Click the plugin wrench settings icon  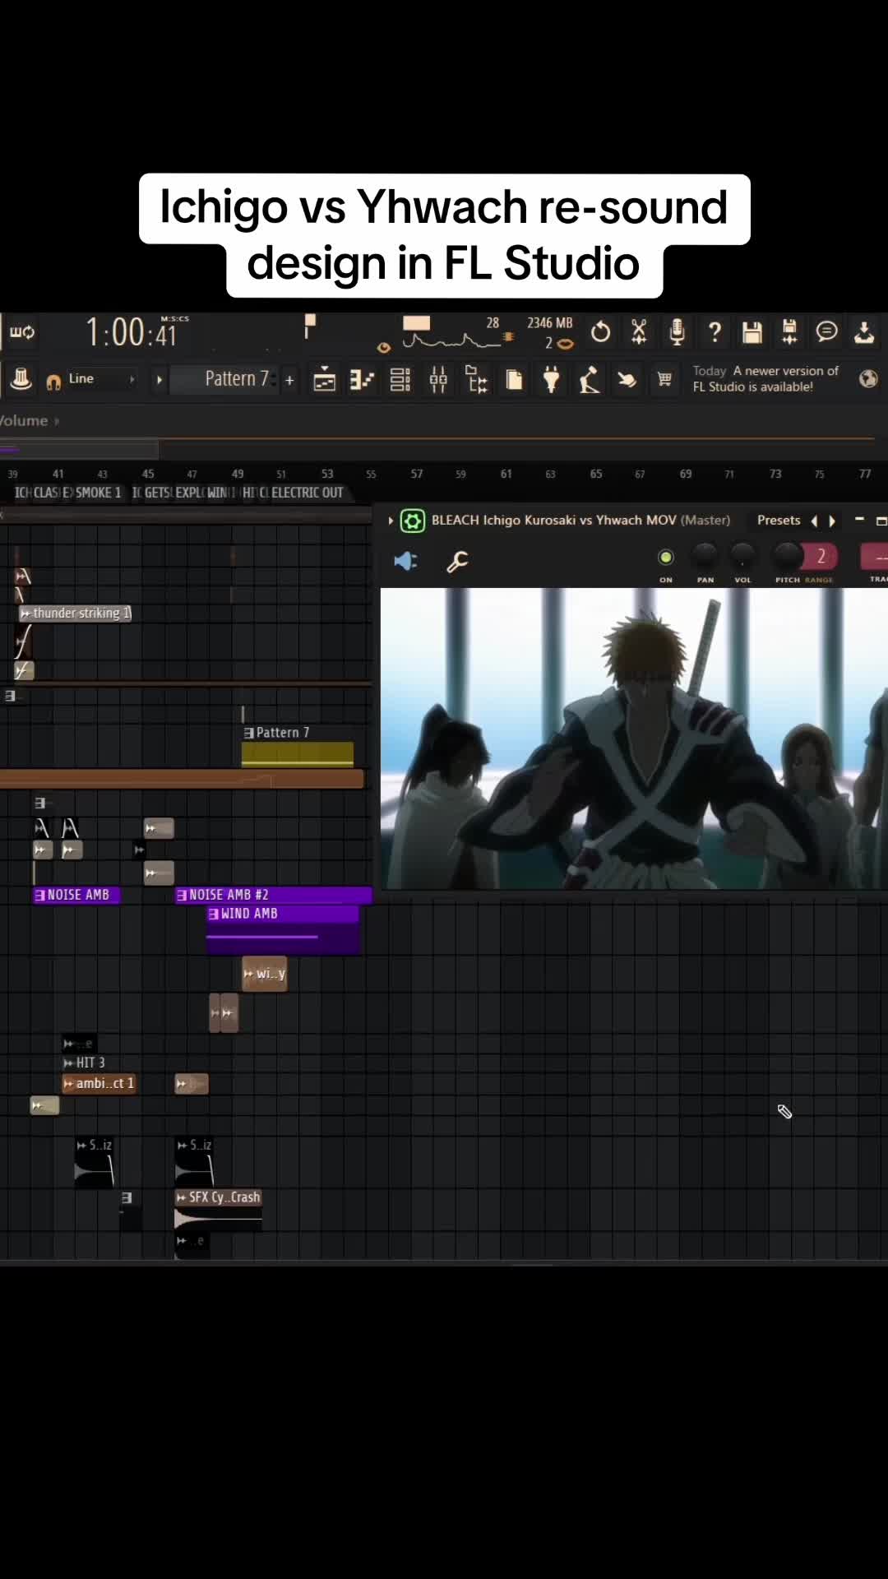457,561
